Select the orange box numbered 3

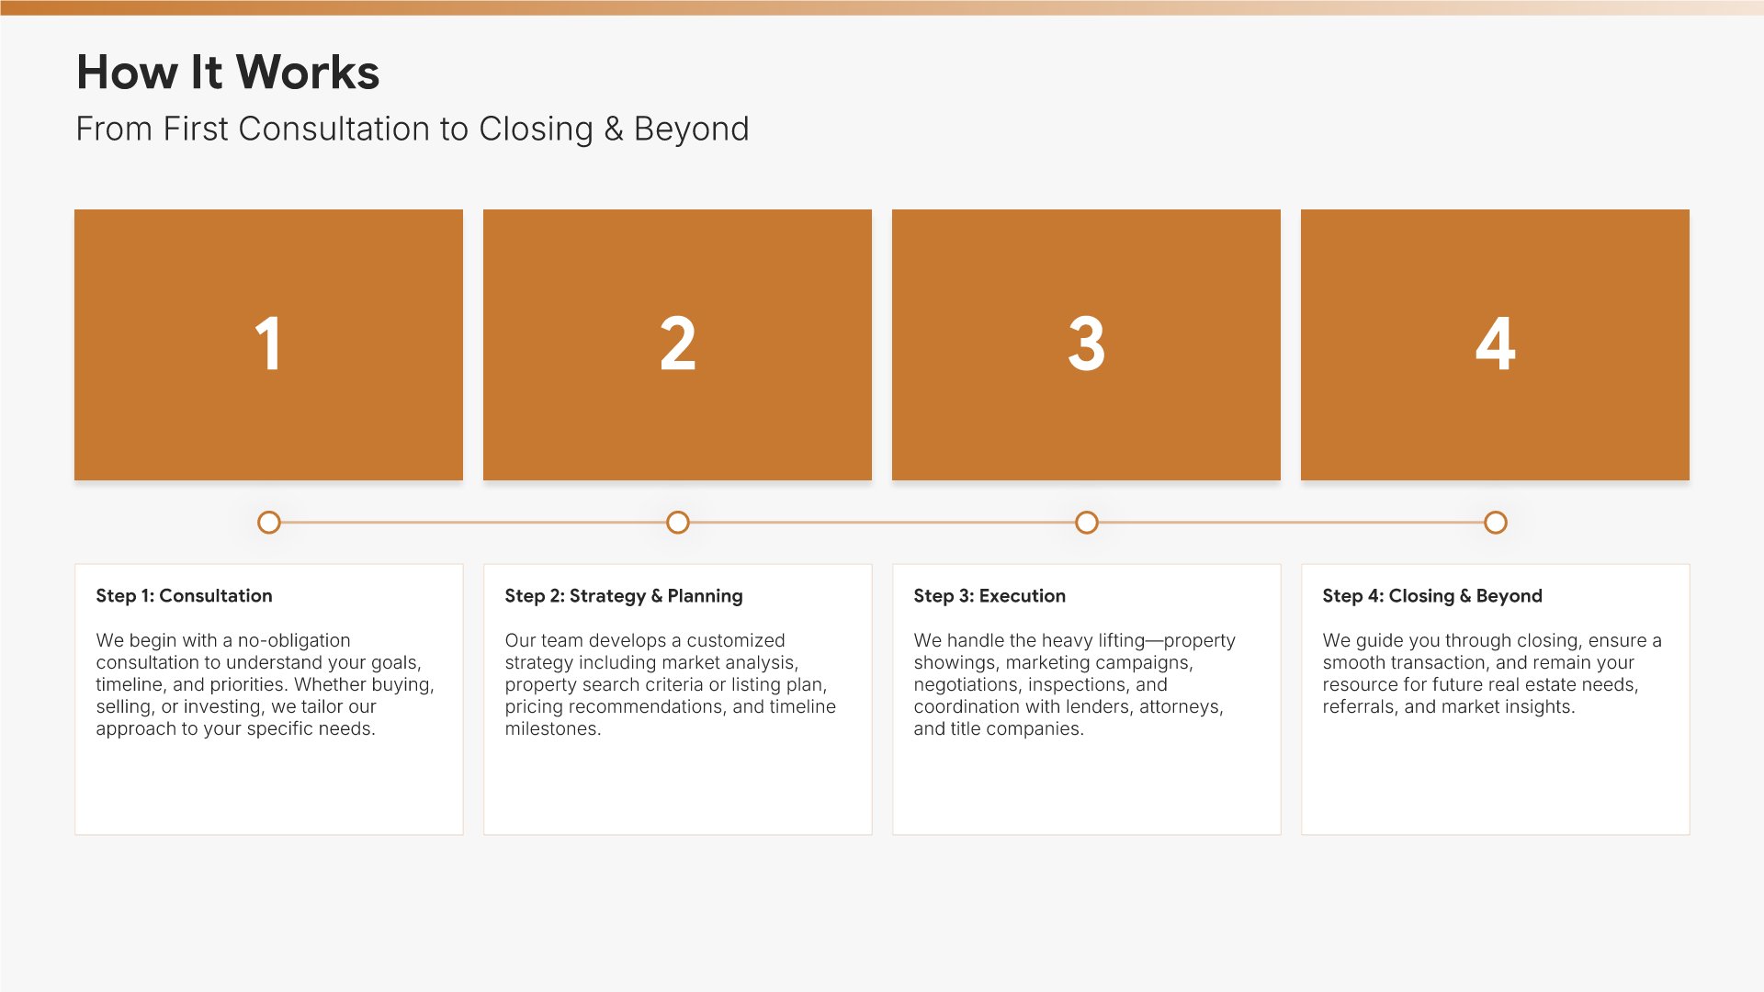pyautogui.click(x=1086, y=344)
